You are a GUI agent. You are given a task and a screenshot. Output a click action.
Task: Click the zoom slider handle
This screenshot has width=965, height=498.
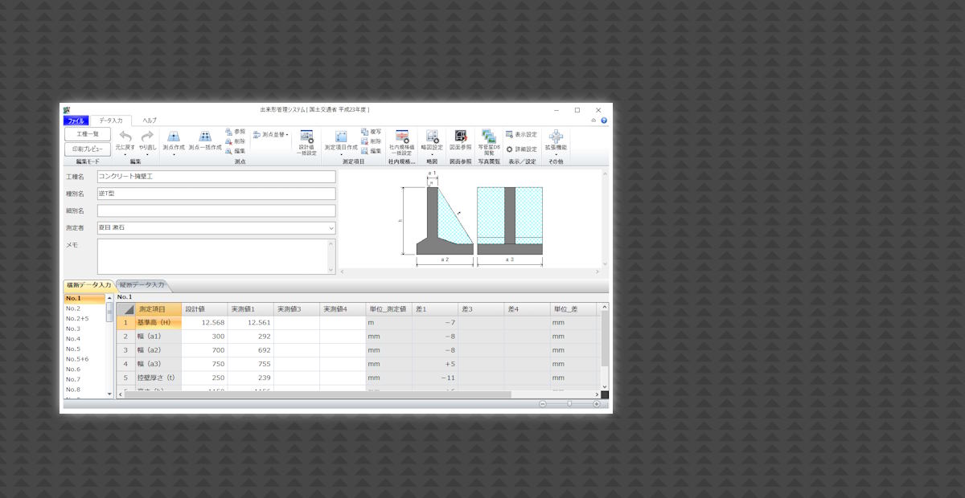point(569,404)
